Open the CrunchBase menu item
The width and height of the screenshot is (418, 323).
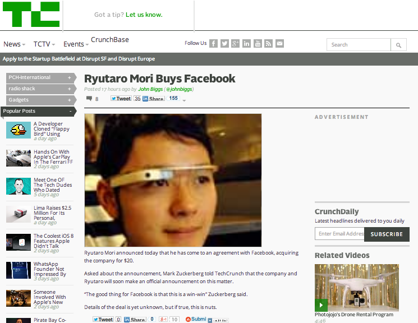click(109, 40)
